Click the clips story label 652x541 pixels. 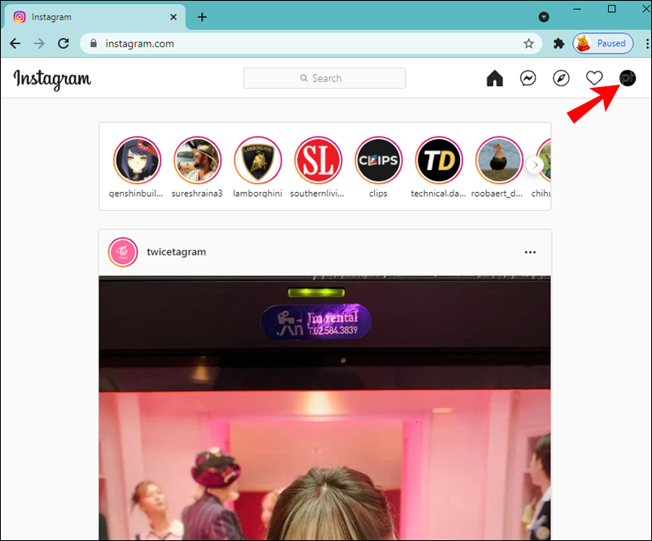pyautogui.click(x=378, y=194)
